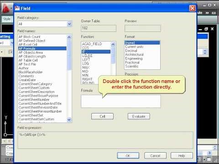This screenshot has width=219, height=164.
Task: Select AF Formula field name
Action: click(42, 48)
